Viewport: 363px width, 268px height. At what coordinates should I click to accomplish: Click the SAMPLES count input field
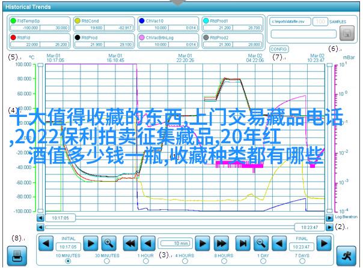tap(320, 22)
